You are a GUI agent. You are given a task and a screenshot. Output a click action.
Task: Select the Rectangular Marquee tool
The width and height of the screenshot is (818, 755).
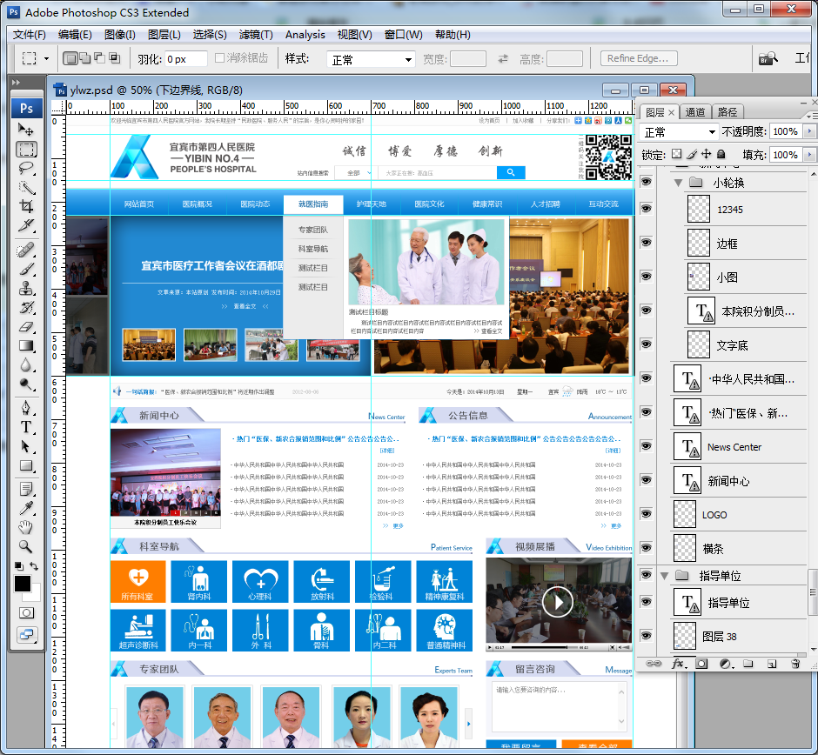26,150
